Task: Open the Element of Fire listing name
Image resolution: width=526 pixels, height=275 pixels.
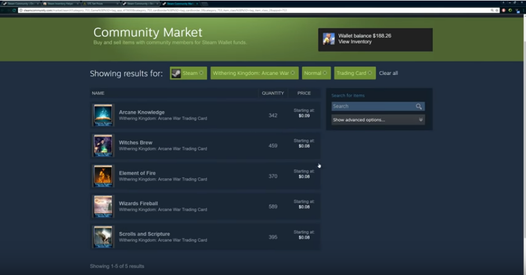Action: tap(137, 173)
